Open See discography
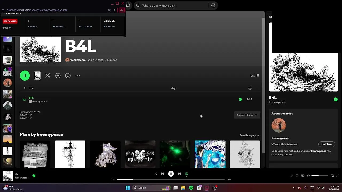 tap(249, 135)
